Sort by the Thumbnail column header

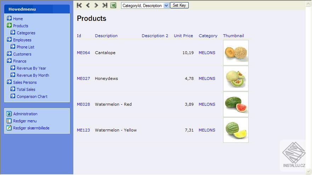coord(233,36)
